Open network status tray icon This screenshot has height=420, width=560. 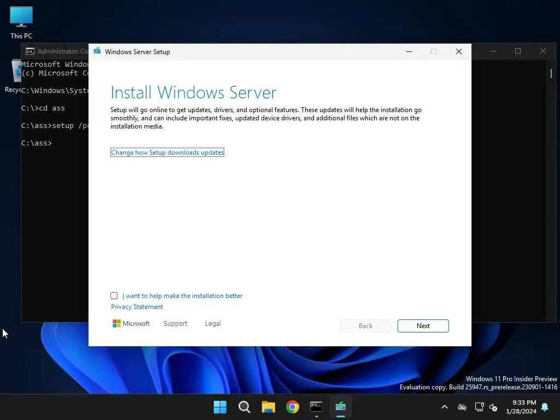[x=479, y=407]
